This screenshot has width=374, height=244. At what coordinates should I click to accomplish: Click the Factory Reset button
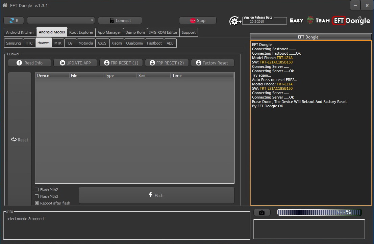213,63
